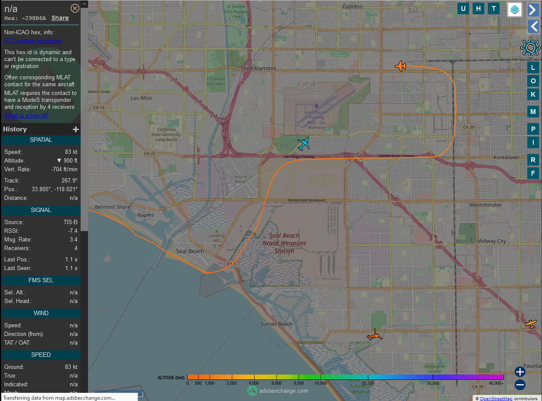Image resolution: width=542 pixels, height=401 pixels.
Task: Toggle the K map option
Action: click(x=533, y=95)
